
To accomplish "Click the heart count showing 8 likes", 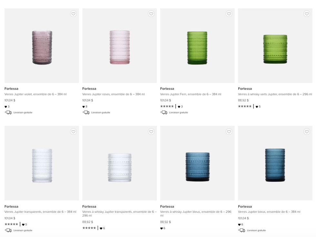I will pos(85,106).
